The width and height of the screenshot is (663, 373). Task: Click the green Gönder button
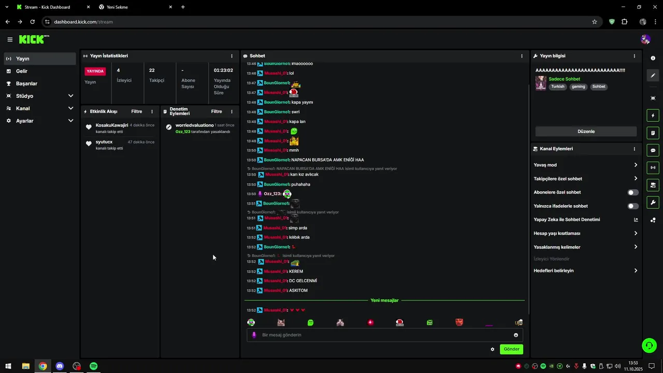(511, 349)
